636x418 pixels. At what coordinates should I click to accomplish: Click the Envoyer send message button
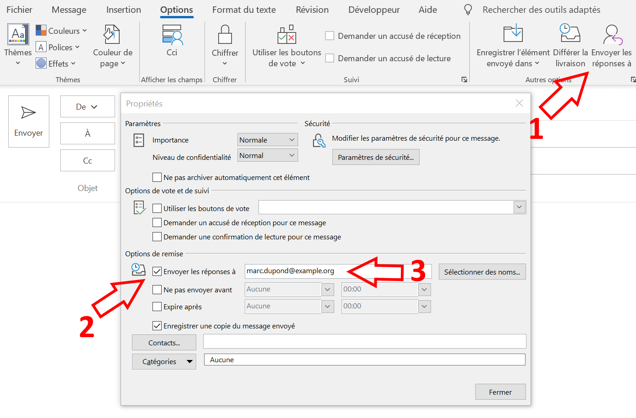29,122
